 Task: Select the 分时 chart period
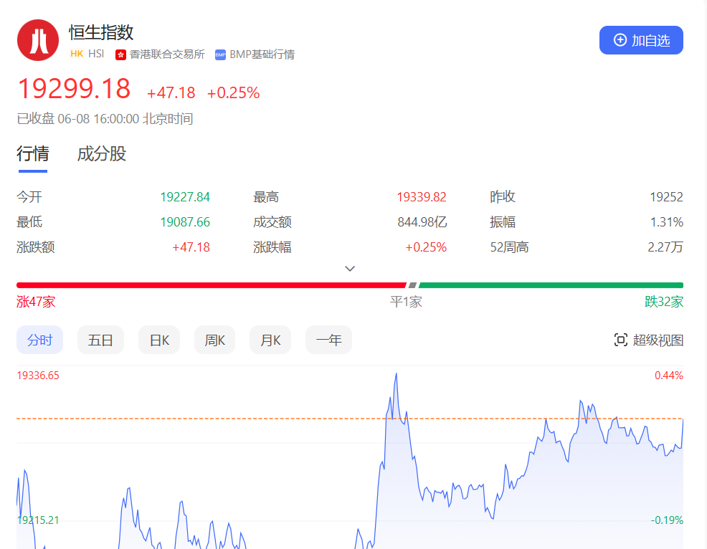pos(39,340)
